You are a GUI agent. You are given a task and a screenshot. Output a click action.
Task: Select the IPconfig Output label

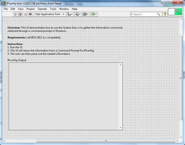point(17,60)
